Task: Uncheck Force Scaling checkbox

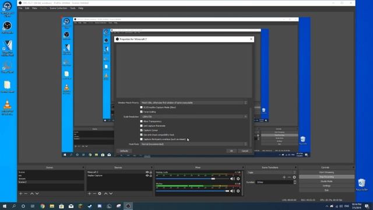Action: 141,111
